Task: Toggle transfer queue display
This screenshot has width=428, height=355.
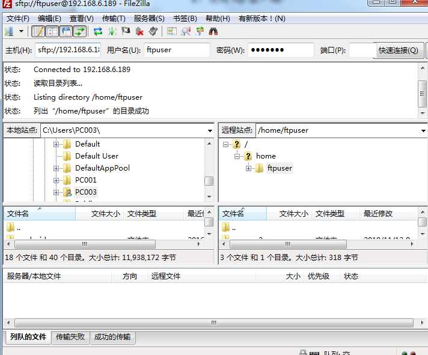Action: point(80,31)
